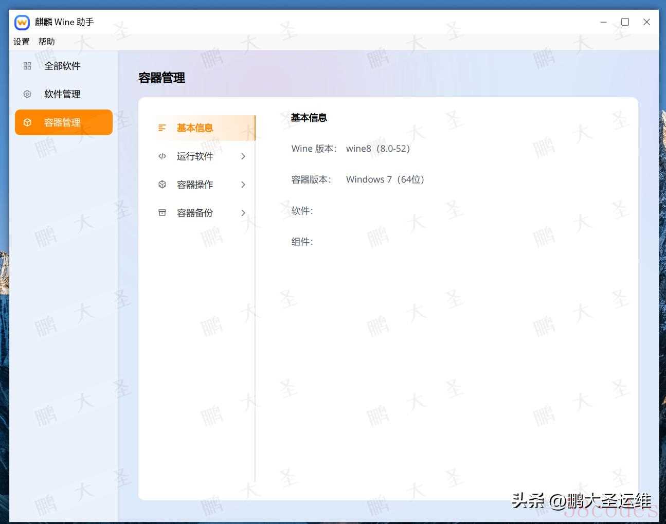The image size is (666, 524).
Task: Expand the 运行软件 chevron arrow
Action: 243,156
